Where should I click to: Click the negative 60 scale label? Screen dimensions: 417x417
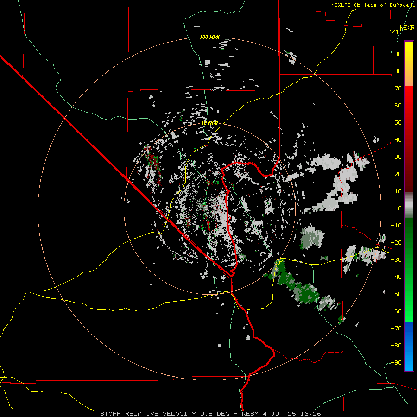pyautogui.click(x=396, y=311)
